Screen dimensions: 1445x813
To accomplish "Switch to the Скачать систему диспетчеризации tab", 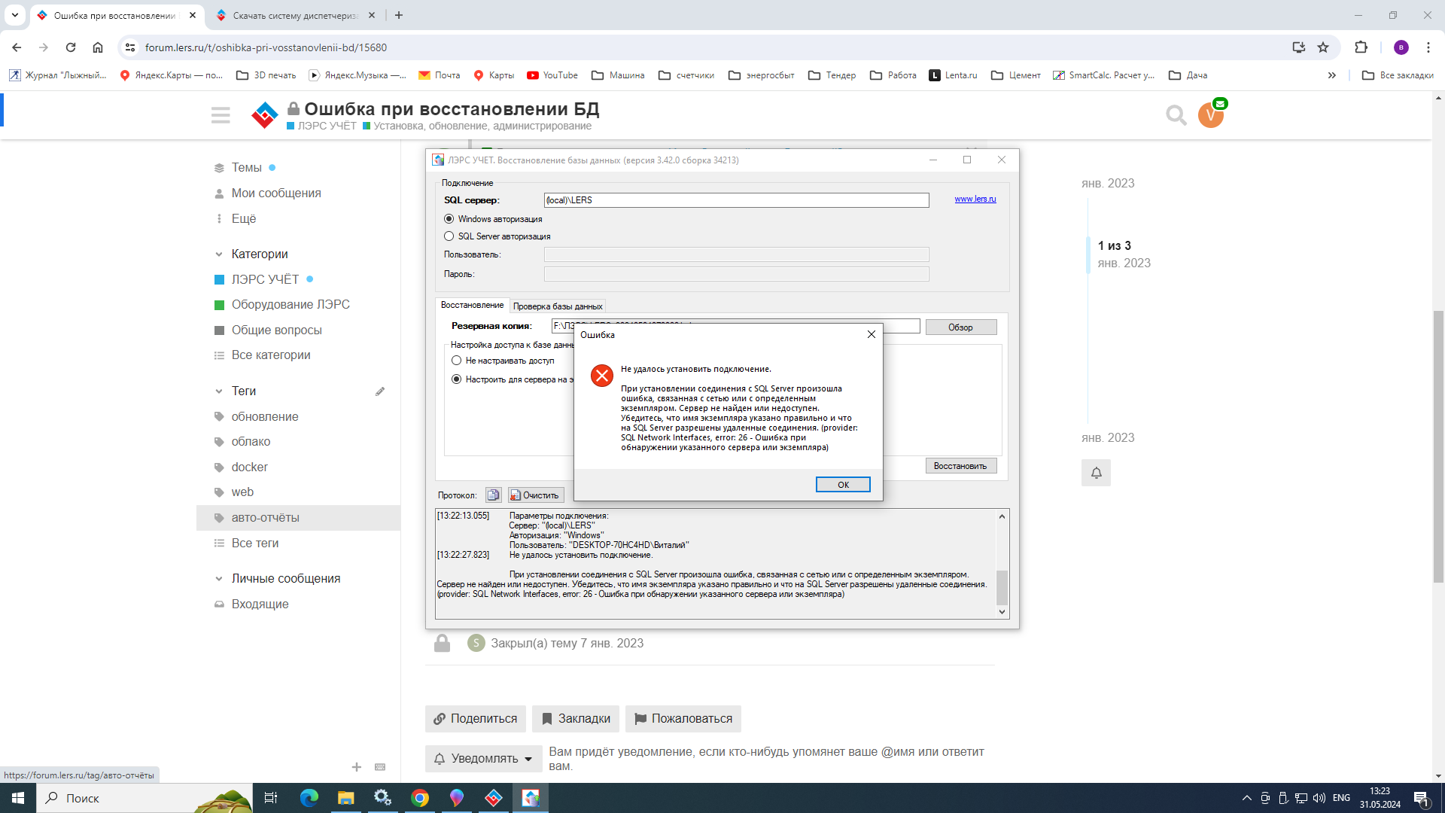I will click(295, 15).
